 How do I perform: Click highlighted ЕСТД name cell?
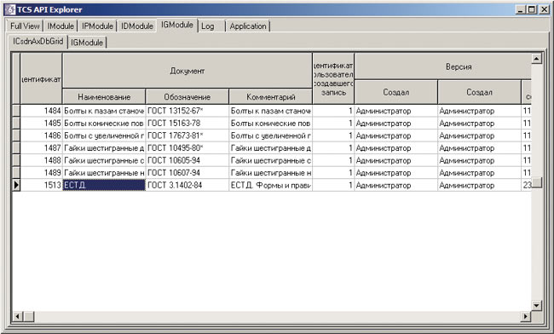coord(104,185)
